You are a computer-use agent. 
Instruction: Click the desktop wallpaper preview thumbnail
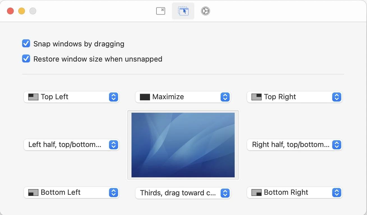(183, 145)
